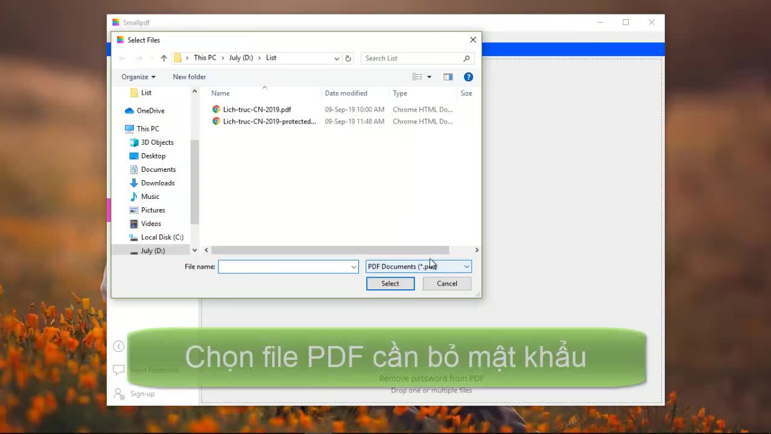Open Documents in the sidebar

coord(158,169)
